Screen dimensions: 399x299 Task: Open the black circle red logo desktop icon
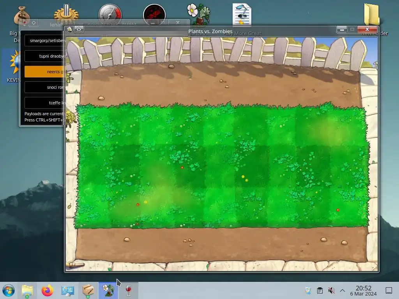pos(154,14)
